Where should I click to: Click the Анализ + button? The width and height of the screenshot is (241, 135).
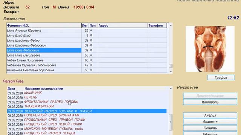210,121
